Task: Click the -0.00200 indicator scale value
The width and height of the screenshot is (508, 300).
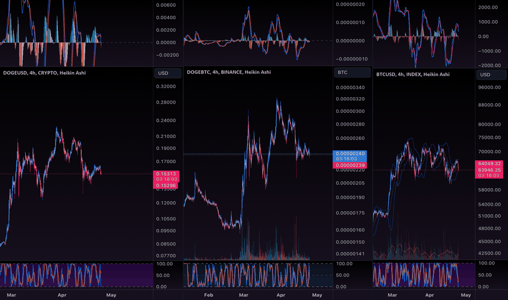Action: point(167,55)
